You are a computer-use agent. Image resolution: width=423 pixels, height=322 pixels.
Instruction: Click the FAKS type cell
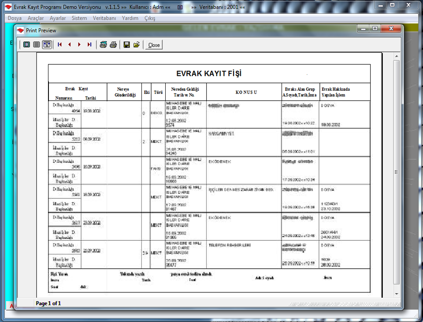coord(156,168)
